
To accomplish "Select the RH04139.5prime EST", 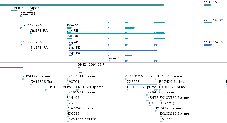I will tap(24, 79).
